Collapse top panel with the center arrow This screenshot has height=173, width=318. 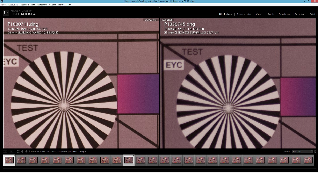coord(159,8)
